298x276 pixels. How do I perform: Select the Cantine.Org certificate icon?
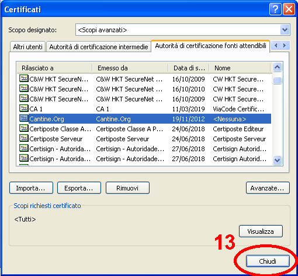pos(24,118)
